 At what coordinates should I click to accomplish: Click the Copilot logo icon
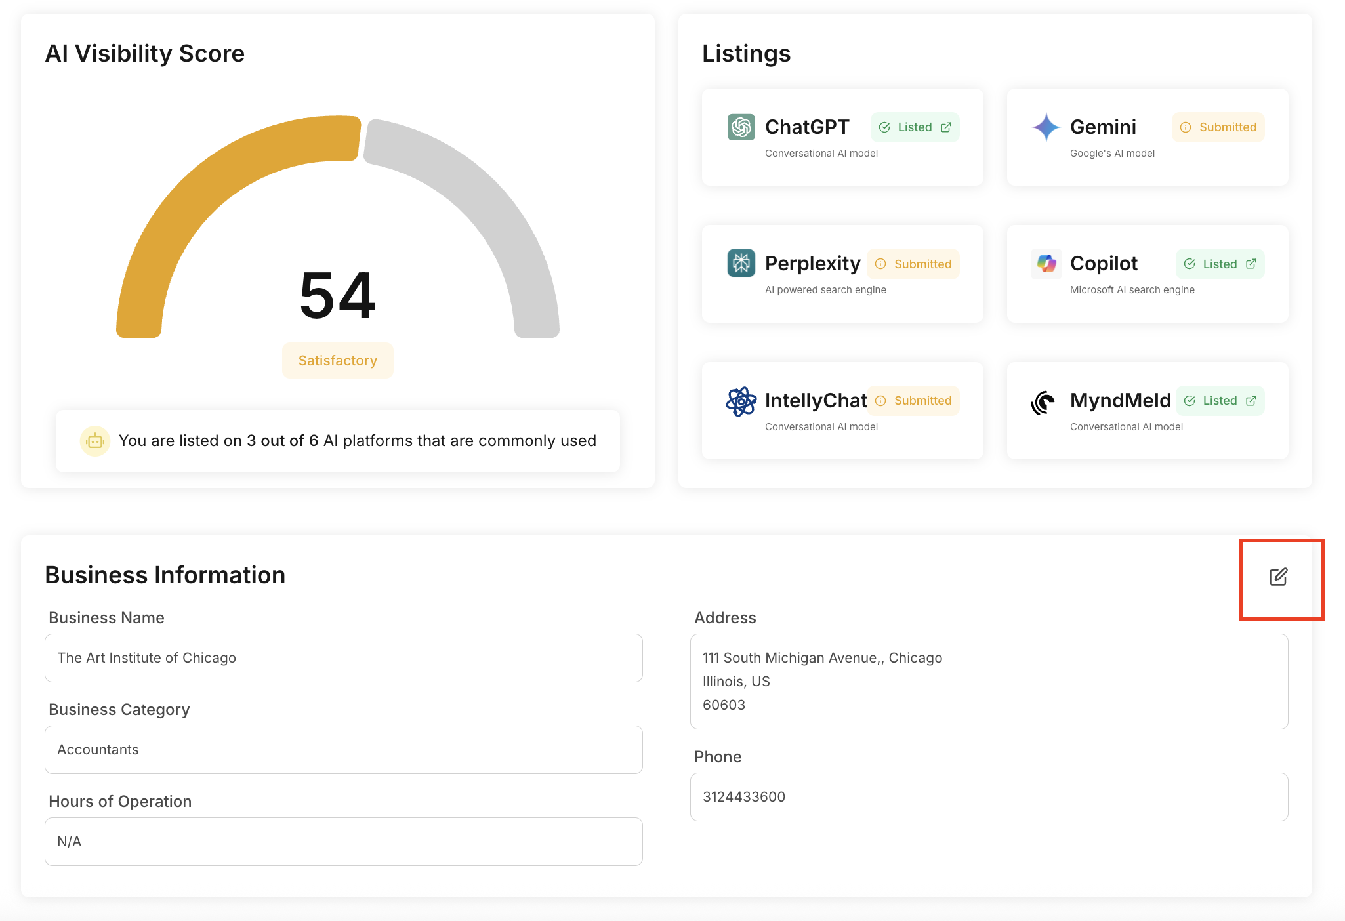pos(1046,263)
